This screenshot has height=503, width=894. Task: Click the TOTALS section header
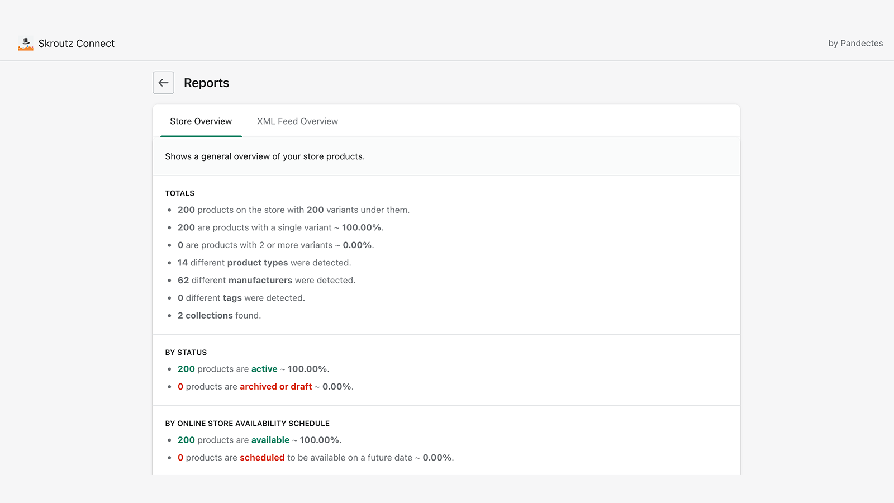click(179, 193)
